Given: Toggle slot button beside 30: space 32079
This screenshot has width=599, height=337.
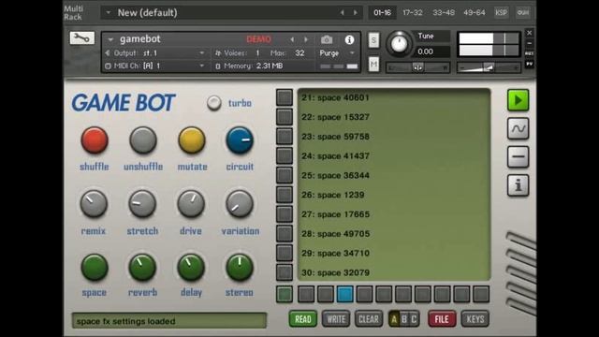Looking at the screenshot, I should tap(285, 272).
